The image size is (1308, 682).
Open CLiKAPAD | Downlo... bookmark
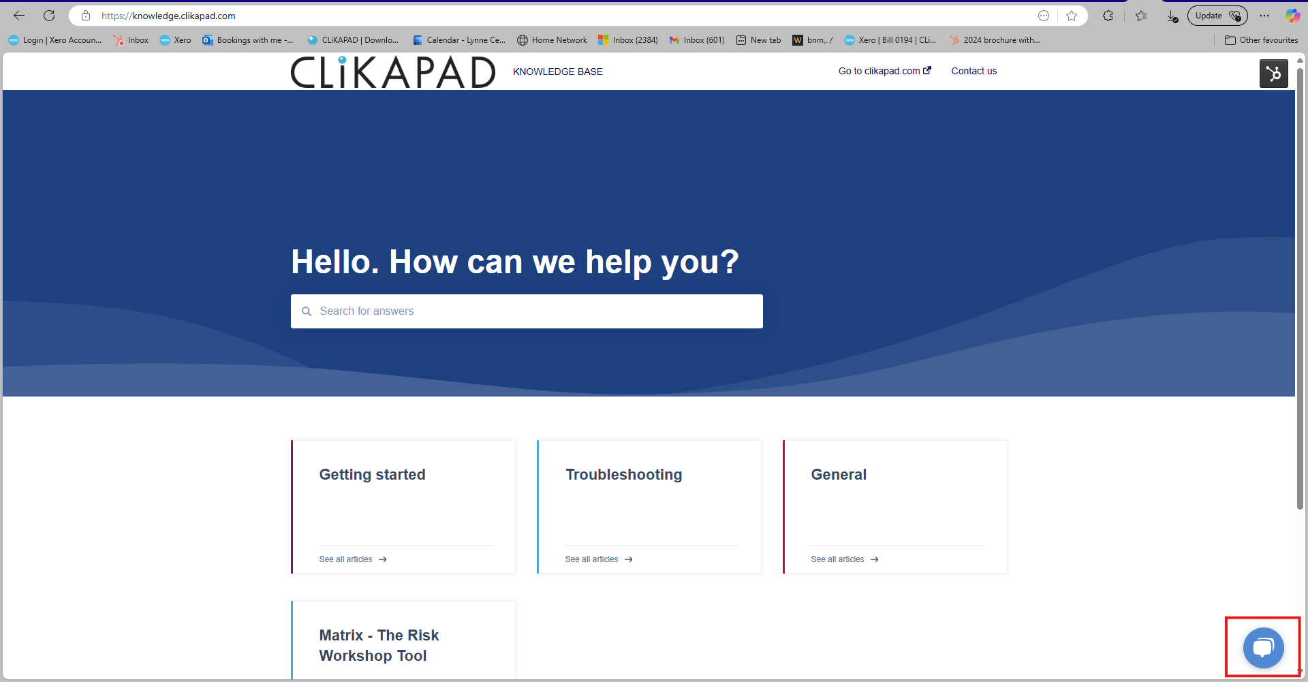pos(353,40)
